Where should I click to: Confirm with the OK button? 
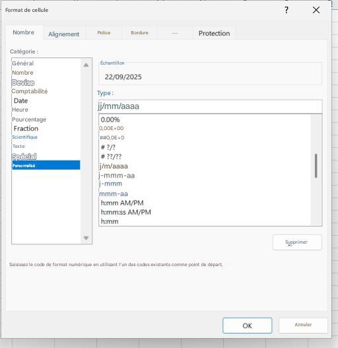[x=248, y=326]
